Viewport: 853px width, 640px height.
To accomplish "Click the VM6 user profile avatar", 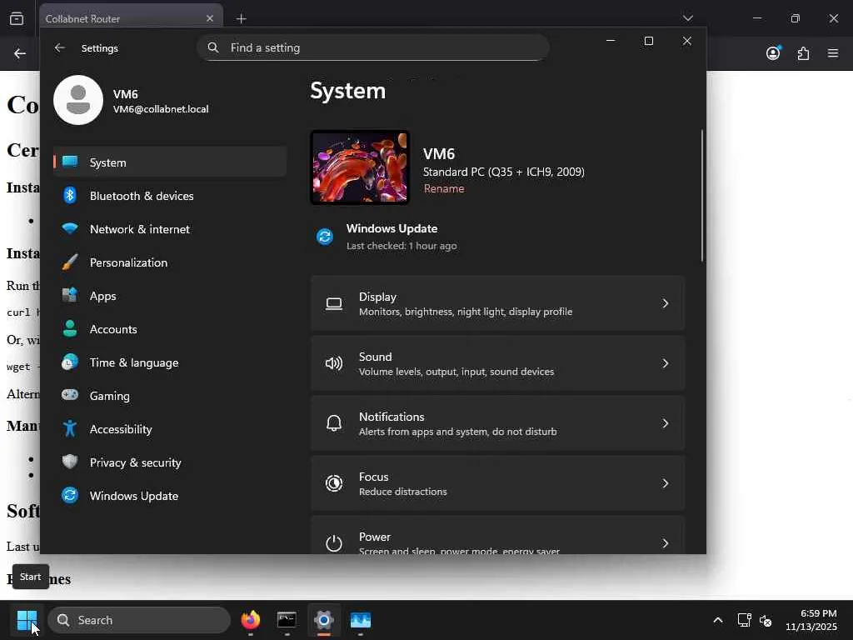I will coord(78,100).
